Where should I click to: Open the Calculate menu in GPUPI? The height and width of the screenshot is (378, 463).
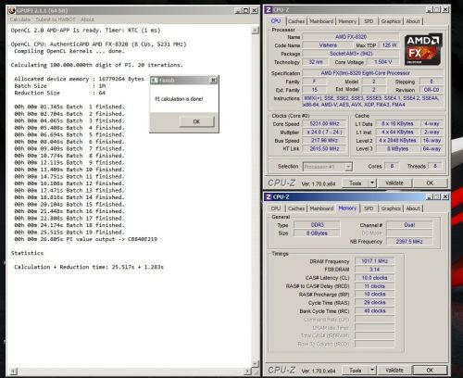pos(20,19)
